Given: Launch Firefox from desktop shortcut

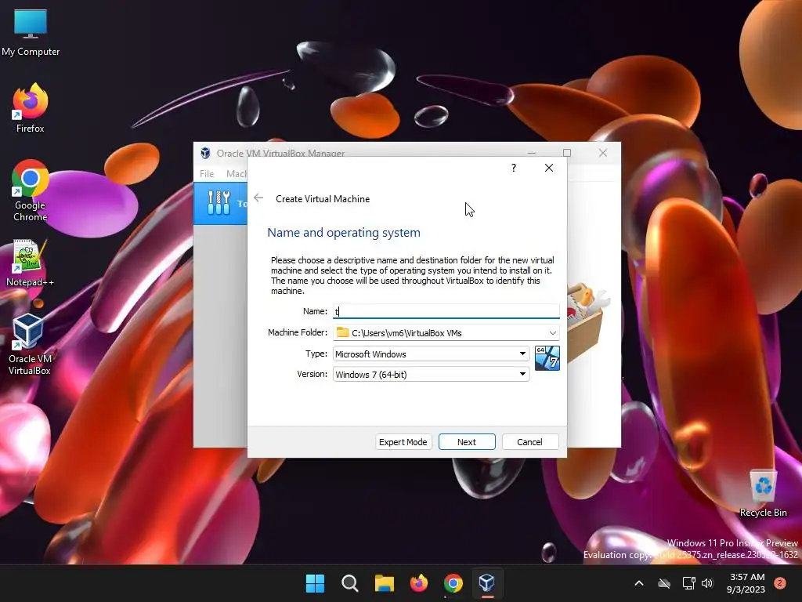Looking at the screenshot, I should (x=31, y=108).
